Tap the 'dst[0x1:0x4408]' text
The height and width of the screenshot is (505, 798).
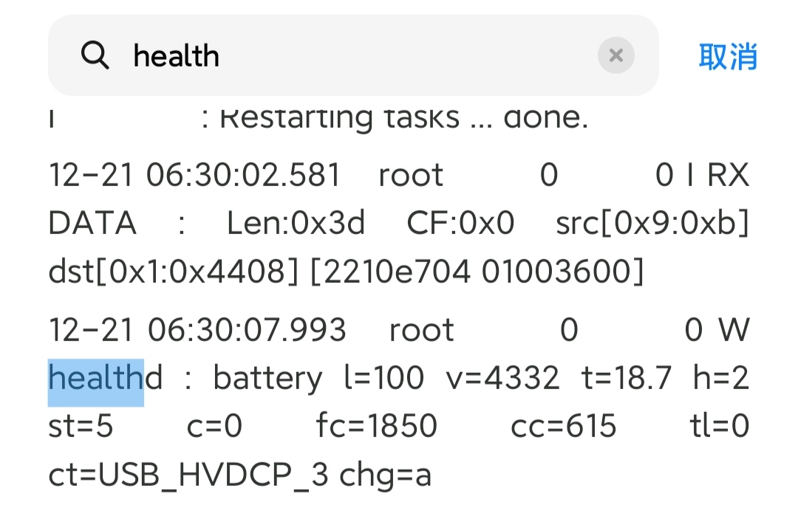click(173, 271)
